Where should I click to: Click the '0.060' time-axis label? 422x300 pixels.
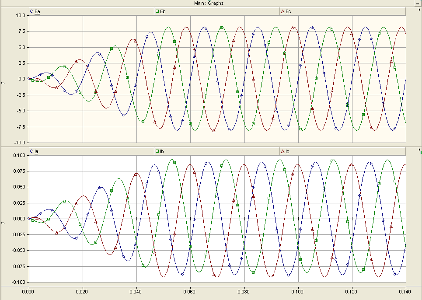[190, 292]
